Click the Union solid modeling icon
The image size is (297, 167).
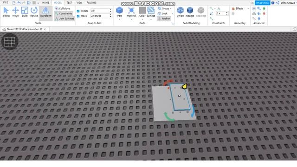[x=180, y=12]
